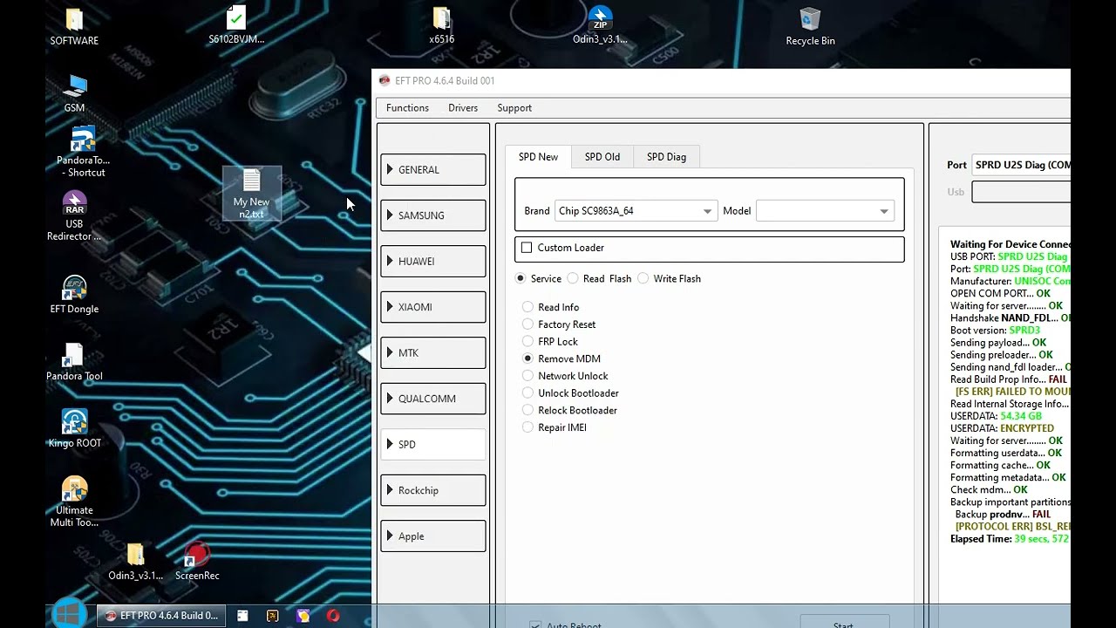Enable the Custom Loader checkbox
Screen dimensions: 1116x628
527,248
